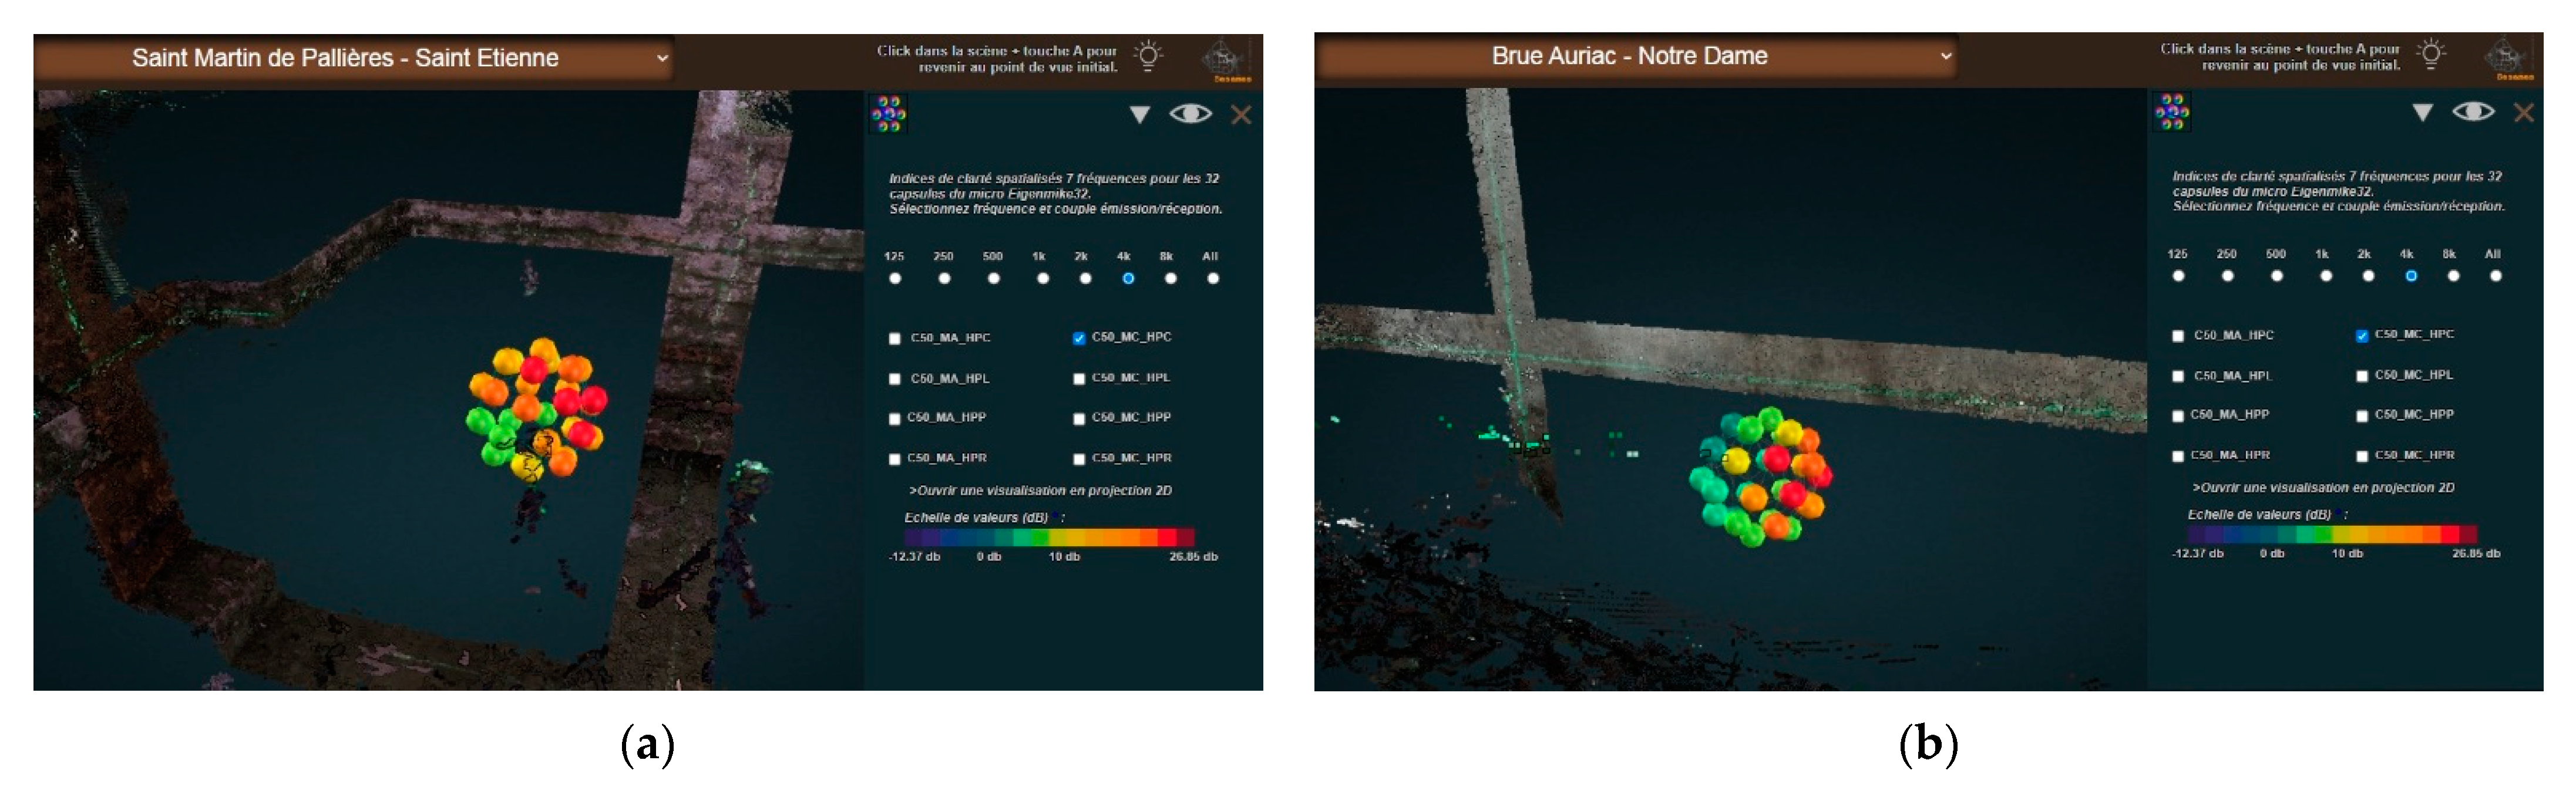
Task: Click the lightbulb icon in right screenshot
Action: coord(2431,53)
